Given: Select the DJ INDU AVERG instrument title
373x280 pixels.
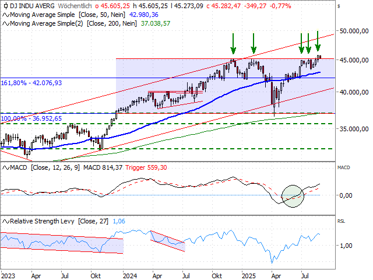Looking at the screenshot, I should point(32,6).
